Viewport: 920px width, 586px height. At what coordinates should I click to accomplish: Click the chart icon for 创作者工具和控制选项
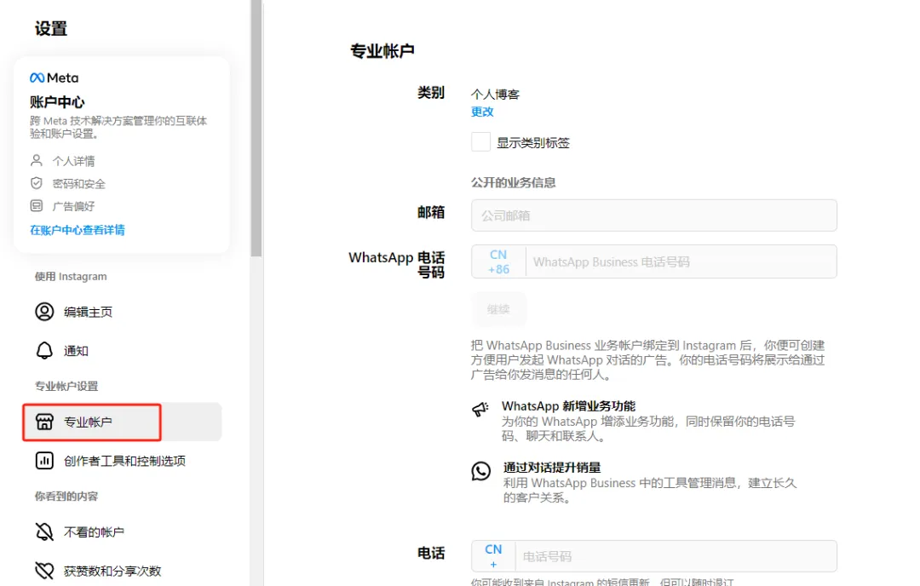(x=44, y=461)
